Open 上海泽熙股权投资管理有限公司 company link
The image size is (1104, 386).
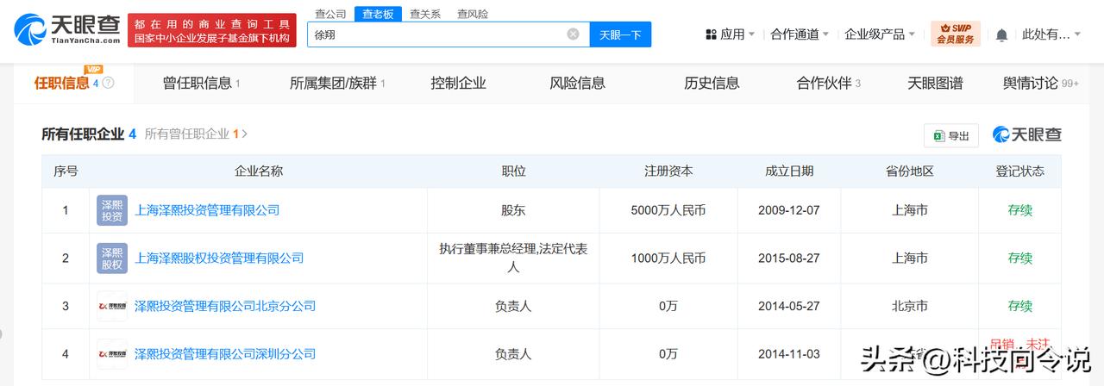(x=219, y=258)
